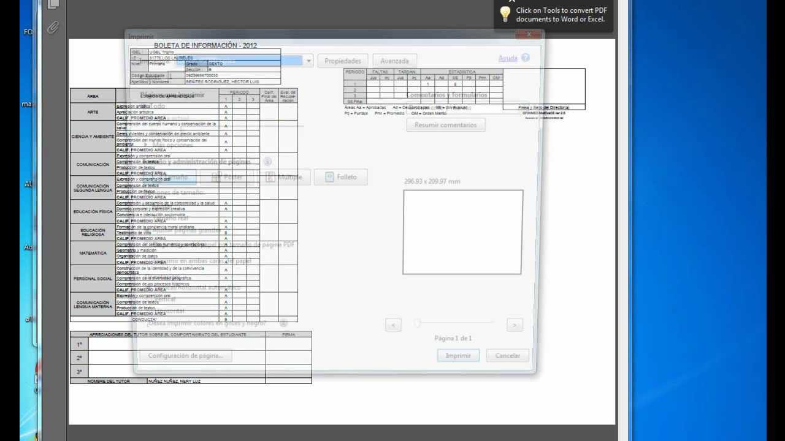
Task: Open the printer selection dropdown arrow
Action: coord(309,61)
